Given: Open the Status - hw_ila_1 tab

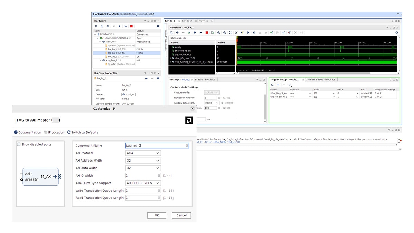Looking at the screenshot, I should tap(205, 80).
